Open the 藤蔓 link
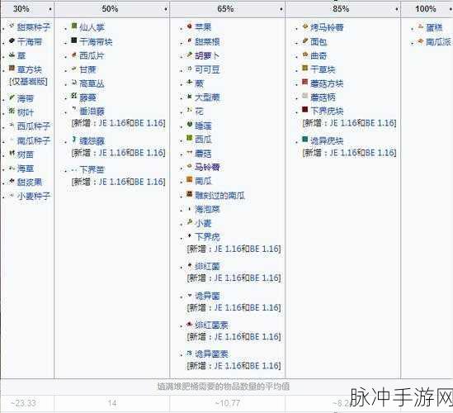Viewport: 453px width, 413px height. 87,97
